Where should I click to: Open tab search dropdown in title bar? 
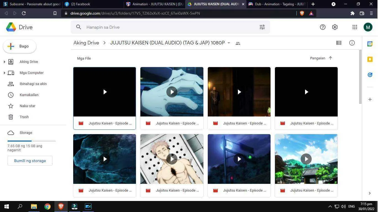tap(334, 4)
